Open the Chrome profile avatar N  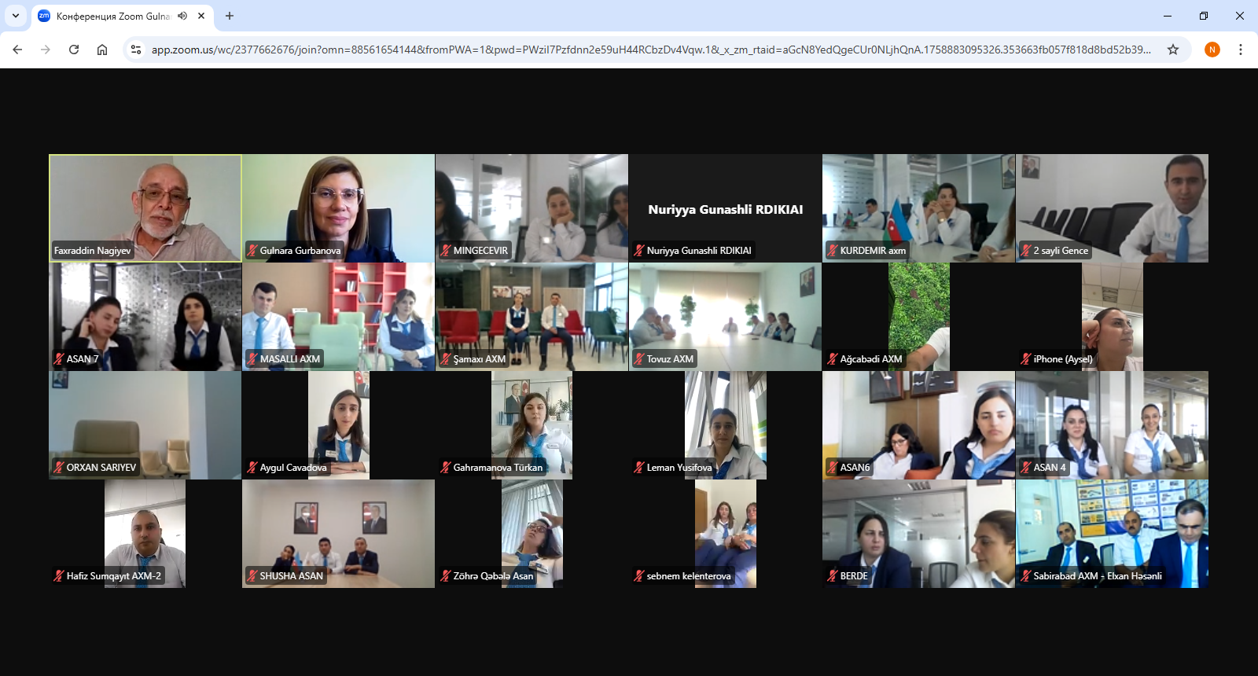click(1212, 50)
